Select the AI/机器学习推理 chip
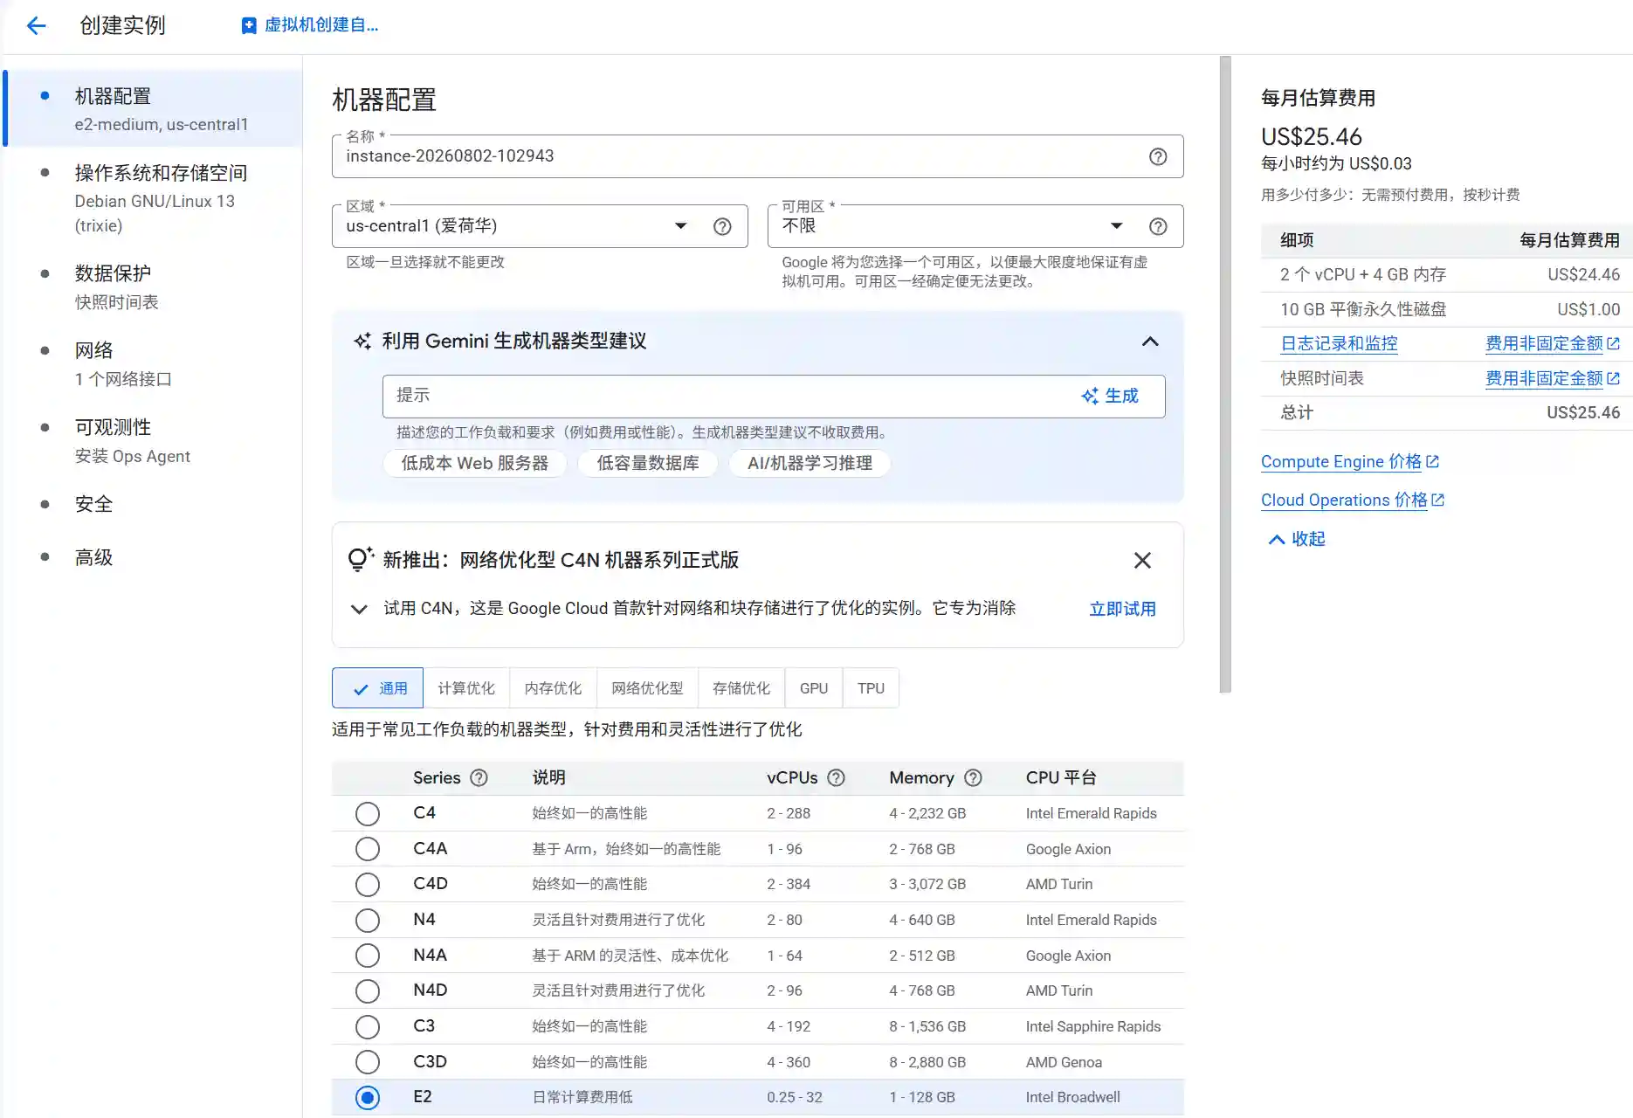 click(810, 463)
